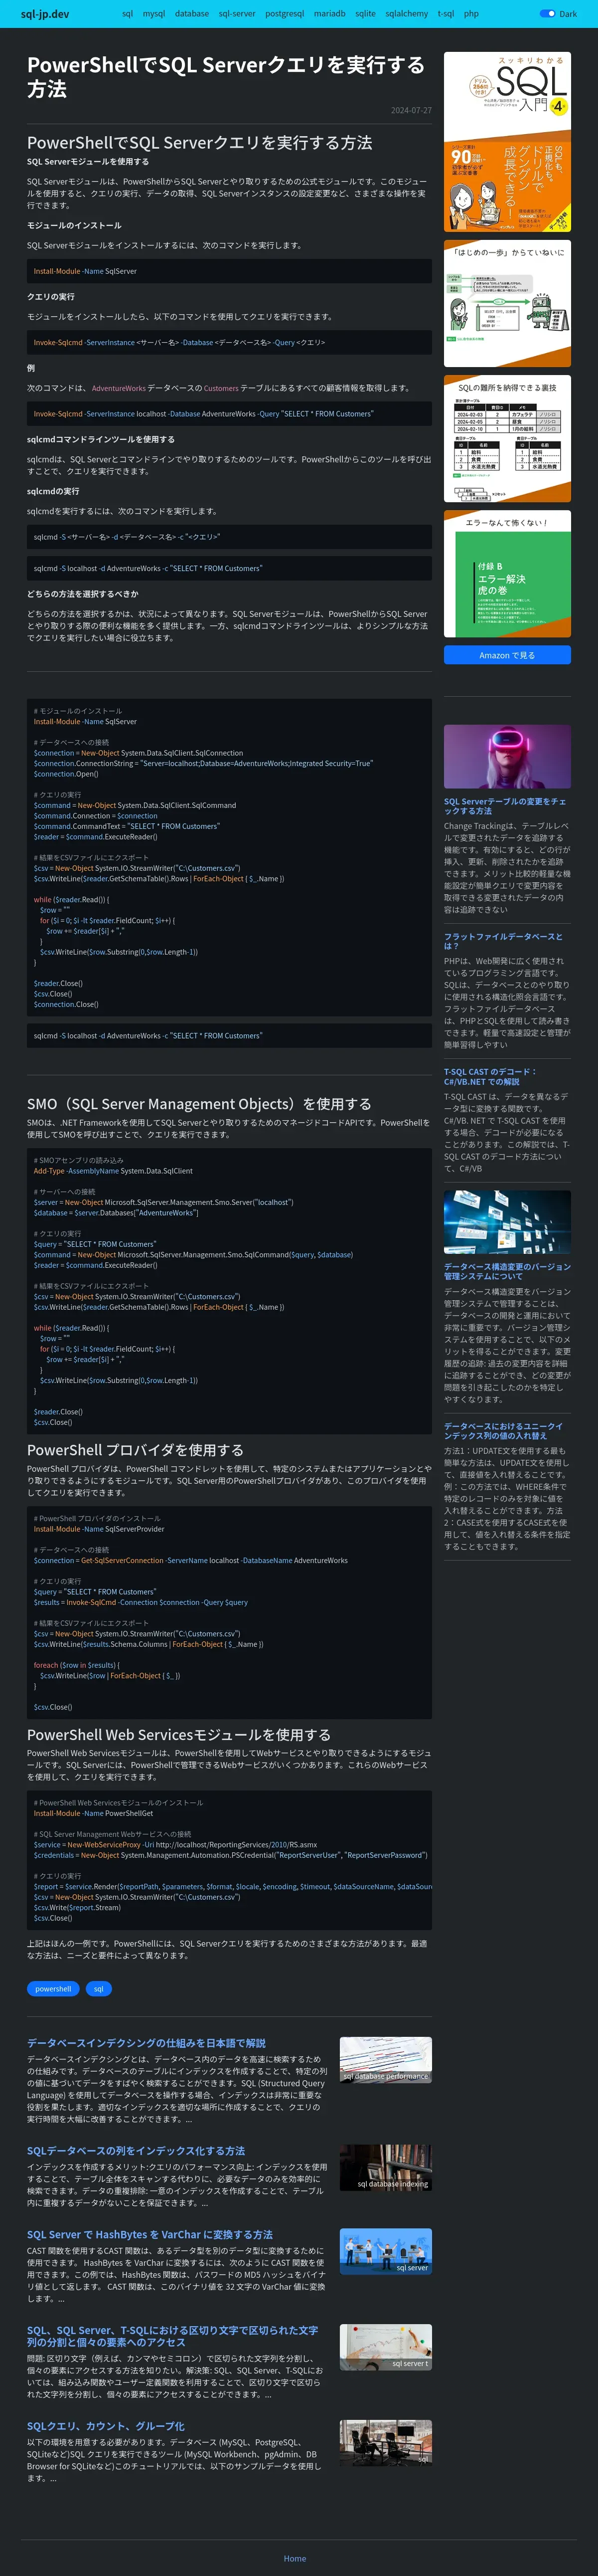Open the sqlalchemy nav item
This screenshot has width=598, height=2576.
[406, 14]
